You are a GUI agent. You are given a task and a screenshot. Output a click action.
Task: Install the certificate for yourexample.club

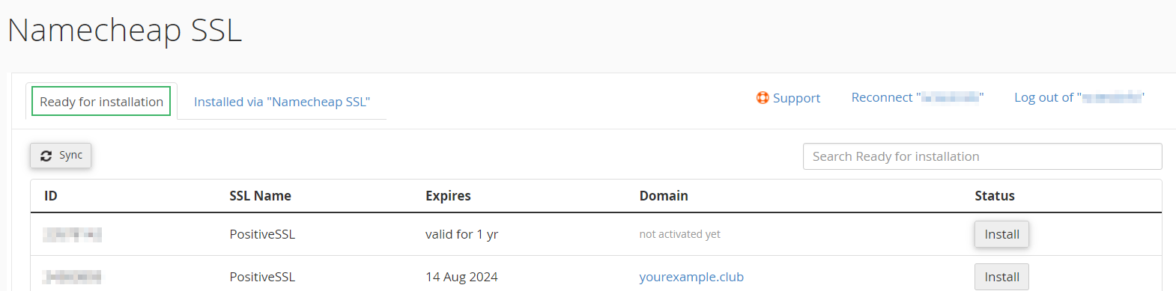tap(1001, 277)
